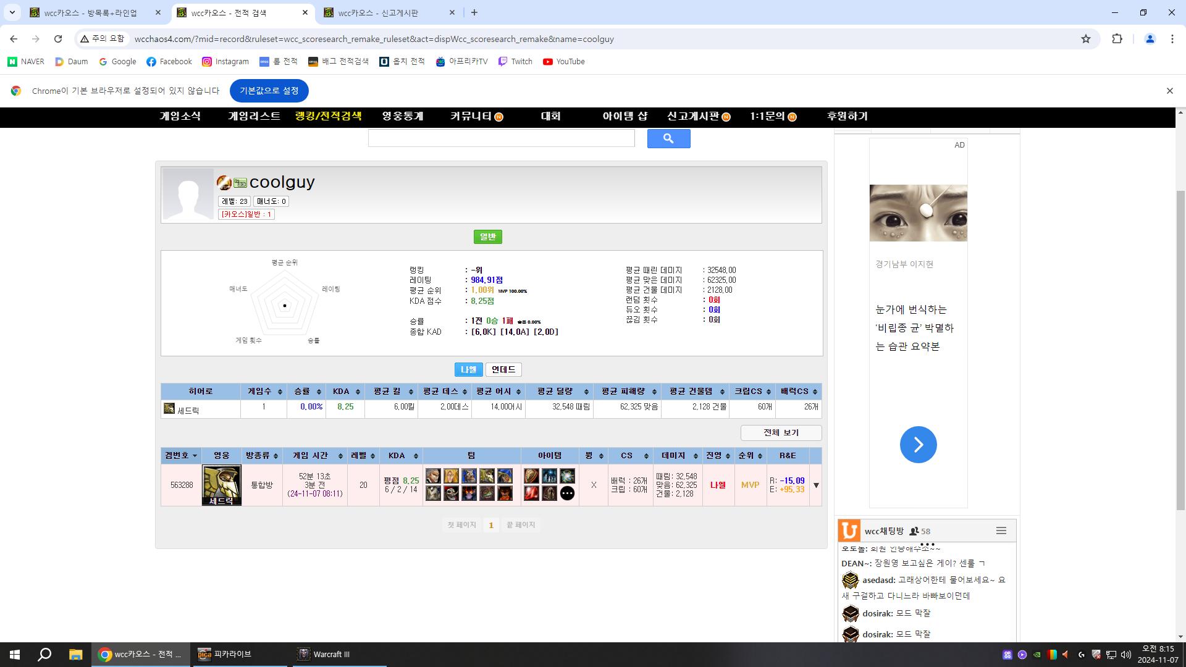Sort hero table by 승률
This screenshot has height=667, width=1186.
(306, 392)
